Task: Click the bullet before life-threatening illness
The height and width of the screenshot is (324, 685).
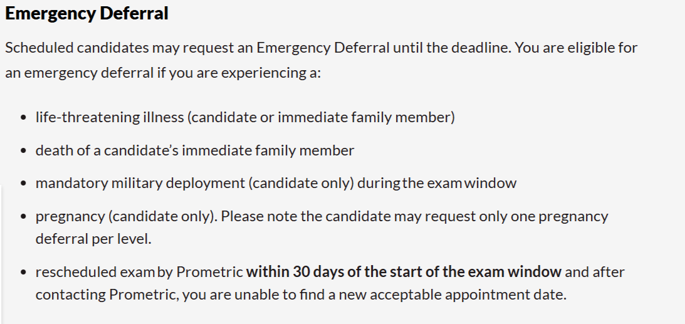Action: 24,118
